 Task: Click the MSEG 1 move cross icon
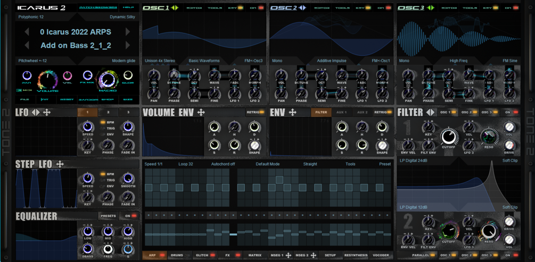pos(289,255)
